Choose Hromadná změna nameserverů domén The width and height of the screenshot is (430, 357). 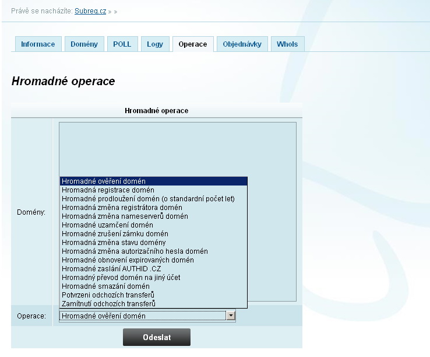coord(125,216)
